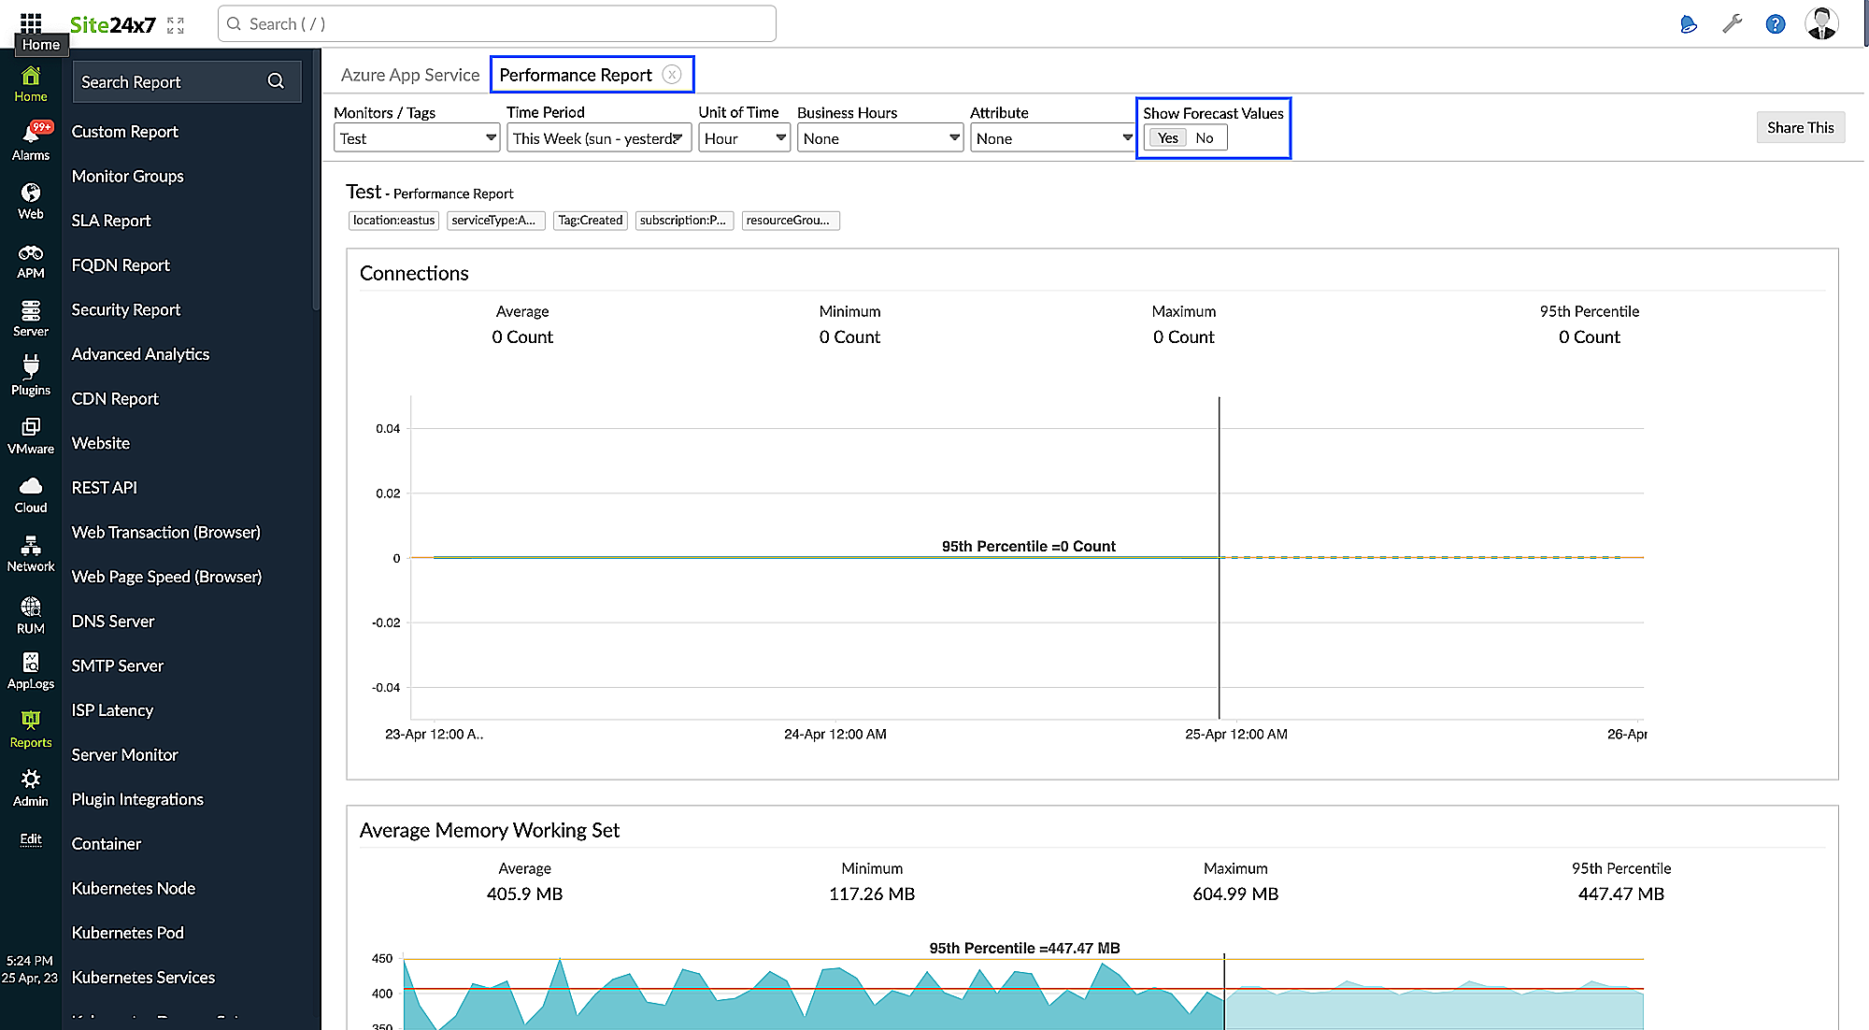Click inside the top search field
This screenshot has height=1030, width=1869.
496,23
